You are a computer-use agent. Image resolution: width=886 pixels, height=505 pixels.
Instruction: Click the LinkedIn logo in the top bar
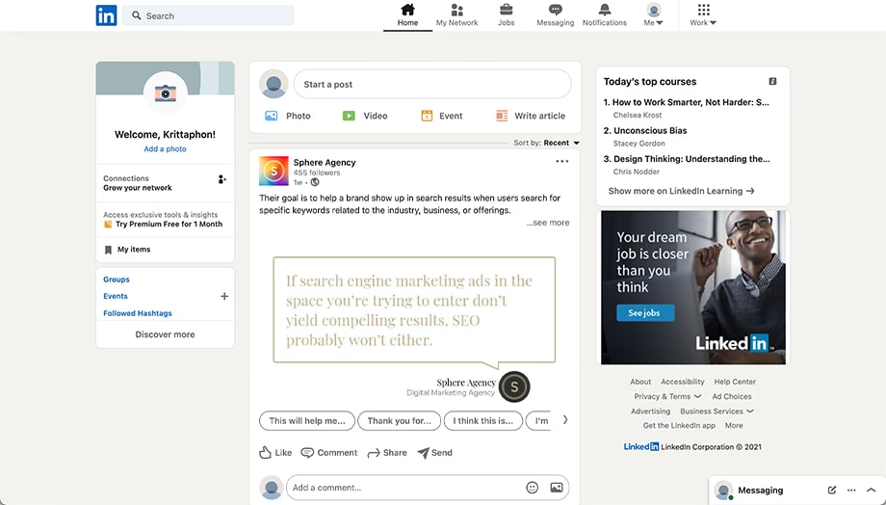pyautogui.click(x=106, y=15)
